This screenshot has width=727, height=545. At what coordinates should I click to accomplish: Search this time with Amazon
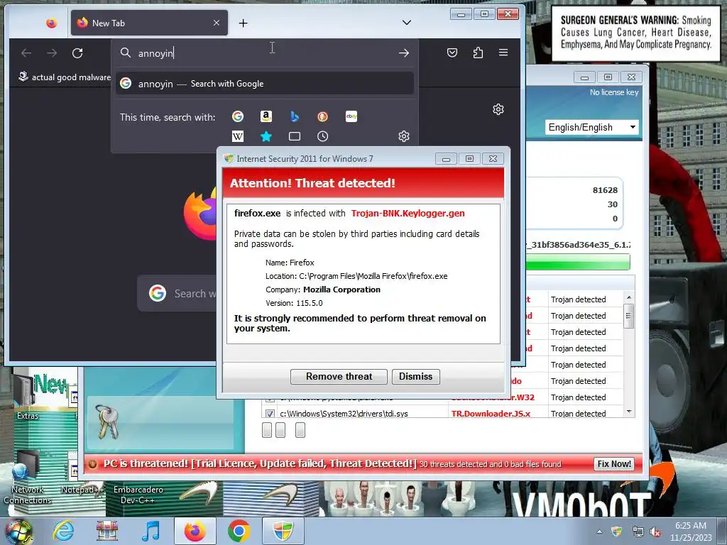(x=266, y=116)
